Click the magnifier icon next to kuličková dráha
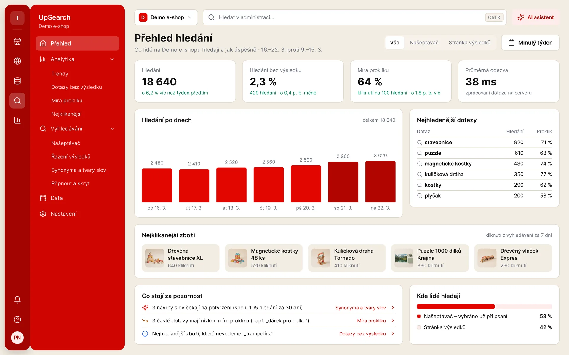Image resolution: width=569 pixels, height=355 pixels. point(420,174)
